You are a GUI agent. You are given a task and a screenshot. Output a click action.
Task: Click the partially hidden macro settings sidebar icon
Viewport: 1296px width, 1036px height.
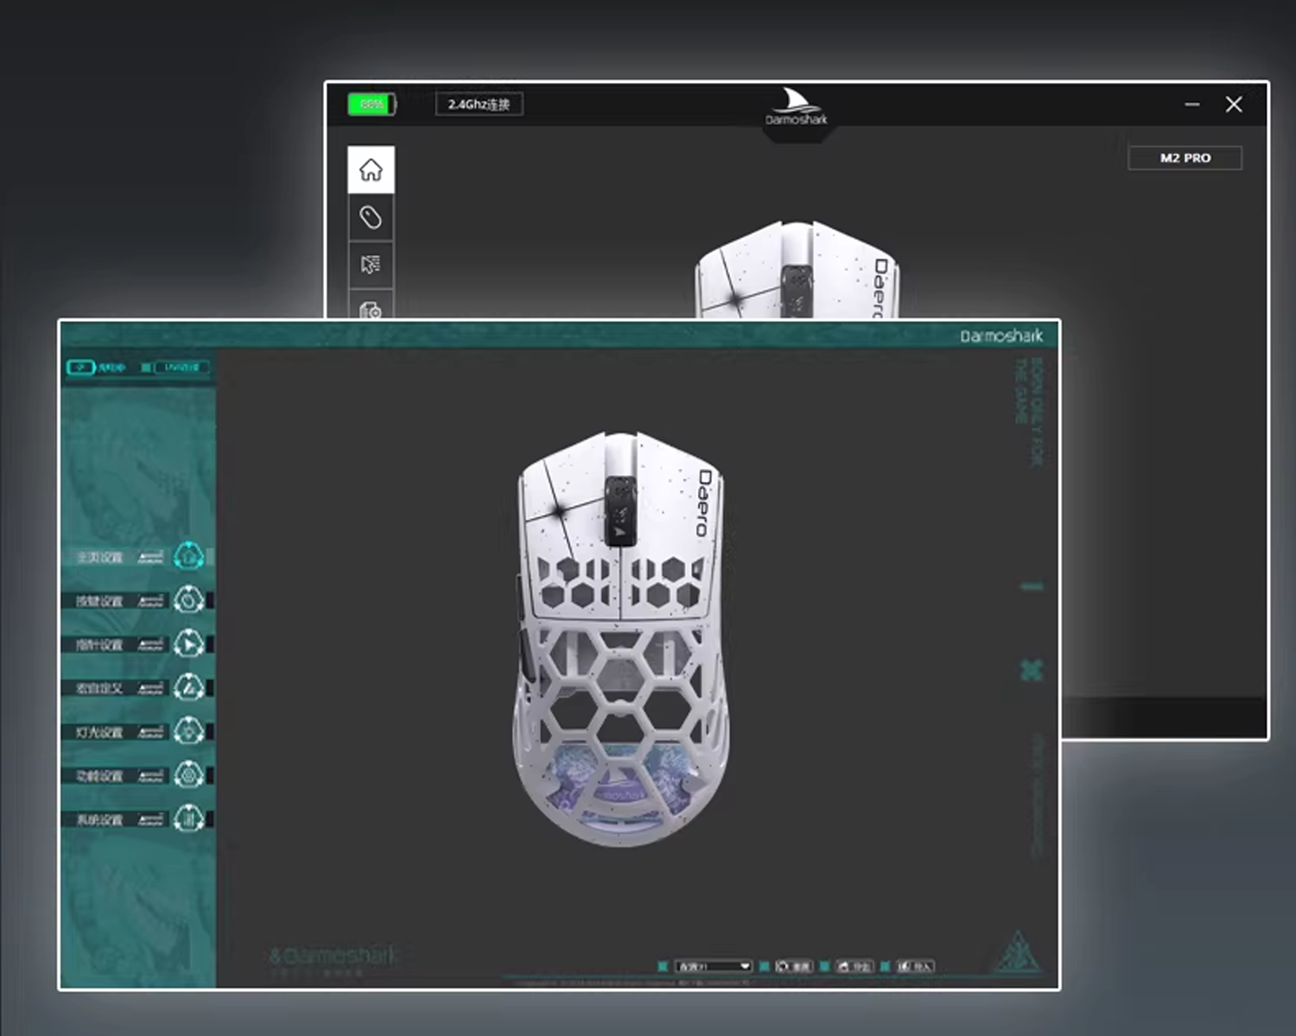point(371,308)
